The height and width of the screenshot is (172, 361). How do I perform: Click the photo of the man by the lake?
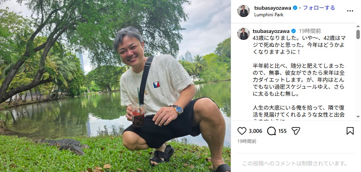115,86
